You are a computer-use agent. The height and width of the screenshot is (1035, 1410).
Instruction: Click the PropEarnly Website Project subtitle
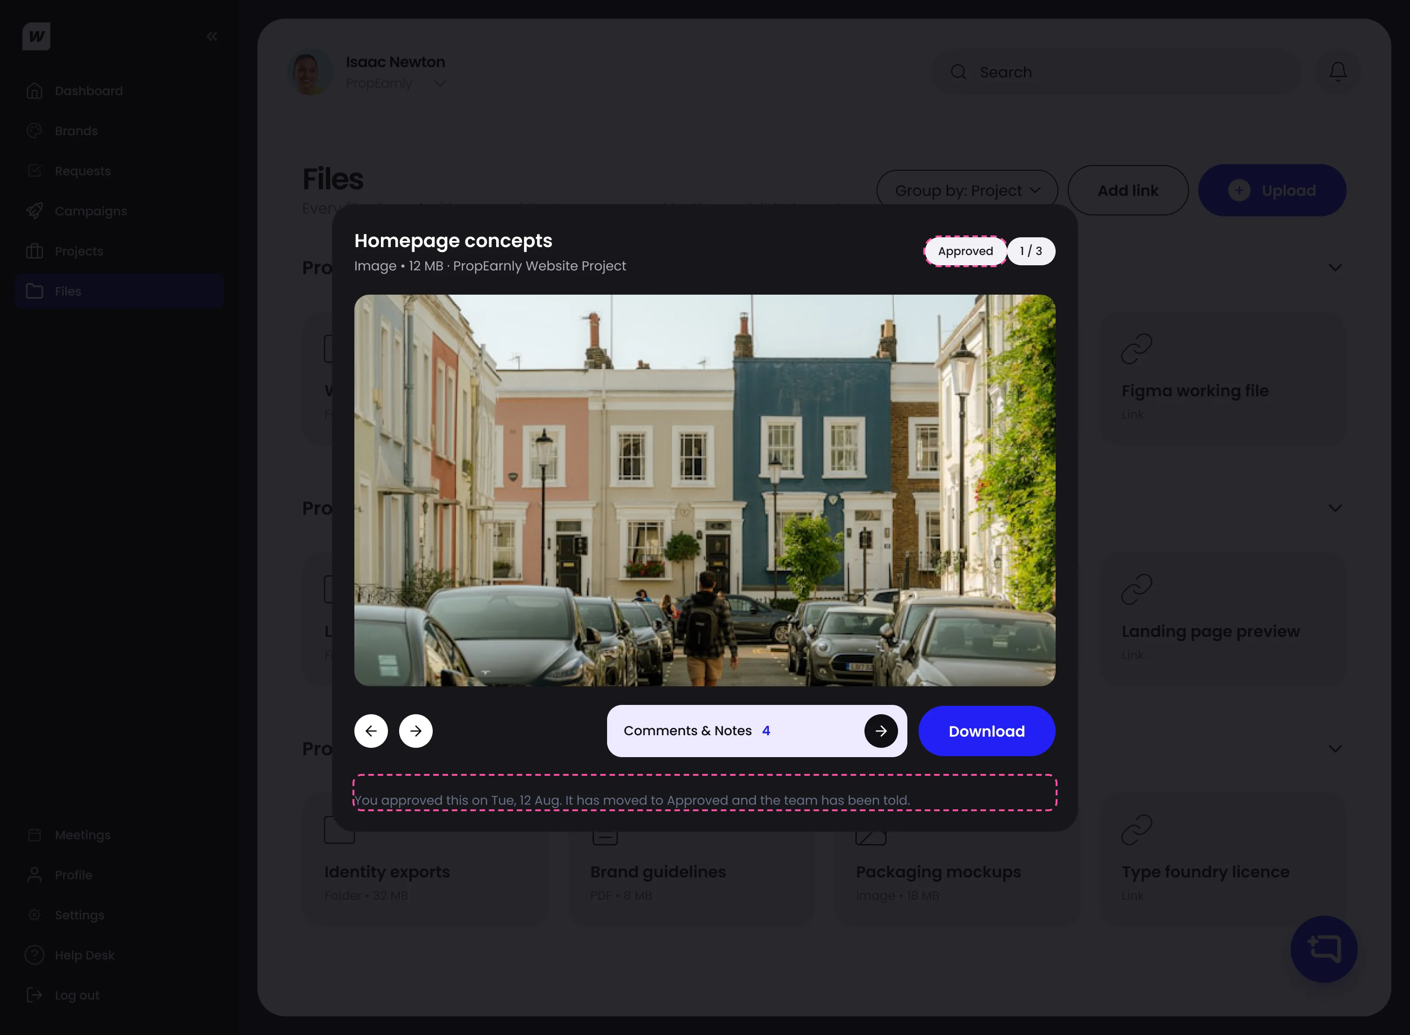(539, 266)
